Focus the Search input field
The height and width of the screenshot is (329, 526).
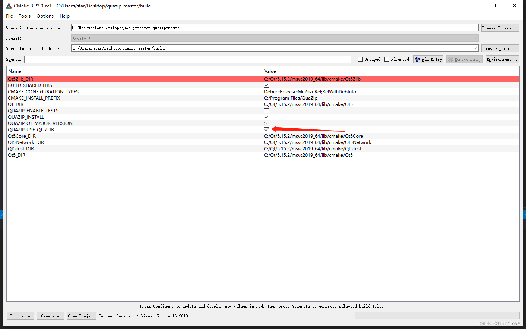[x=188, y=59]
